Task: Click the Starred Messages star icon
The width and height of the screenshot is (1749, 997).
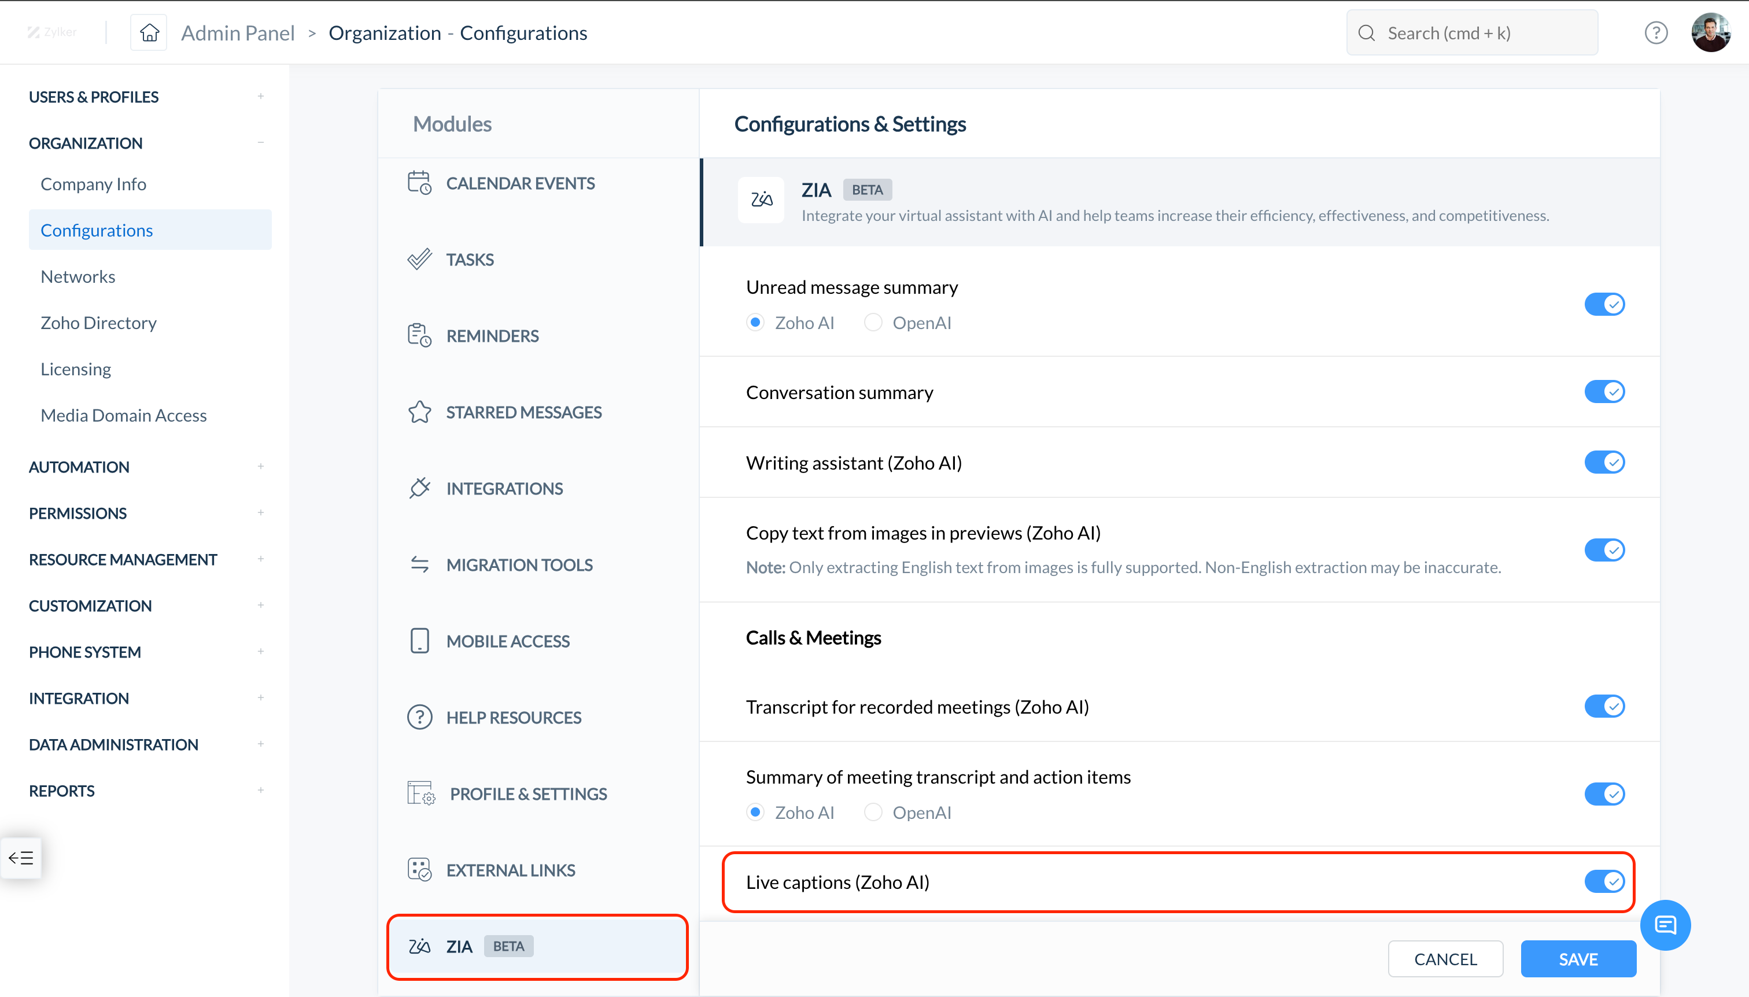Action: (x=419, y=412)
